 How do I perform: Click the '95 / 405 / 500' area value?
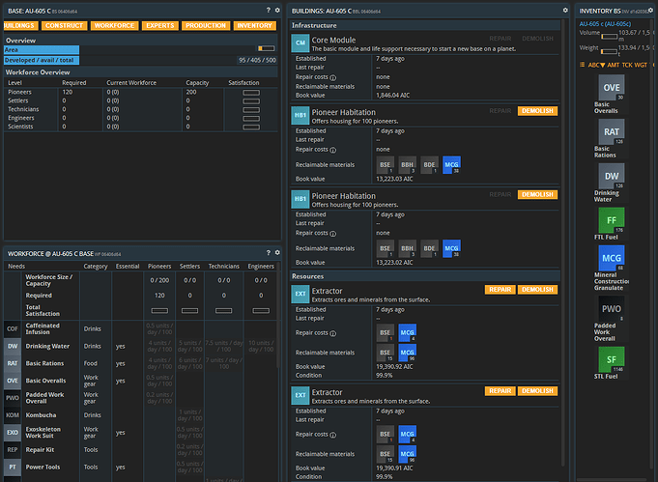coord(257,61)
